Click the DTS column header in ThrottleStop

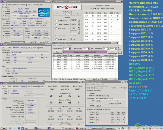111,13
